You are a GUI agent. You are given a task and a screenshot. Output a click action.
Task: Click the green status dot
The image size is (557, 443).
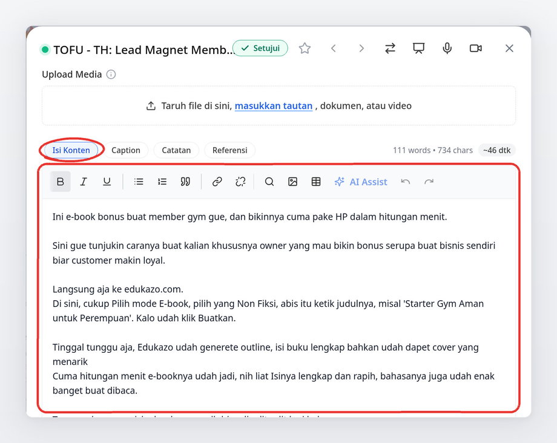point(45,50)
